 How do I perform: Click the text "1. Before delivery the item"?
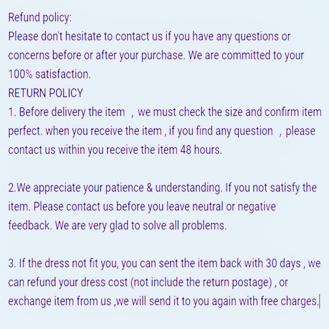(66, 112)
